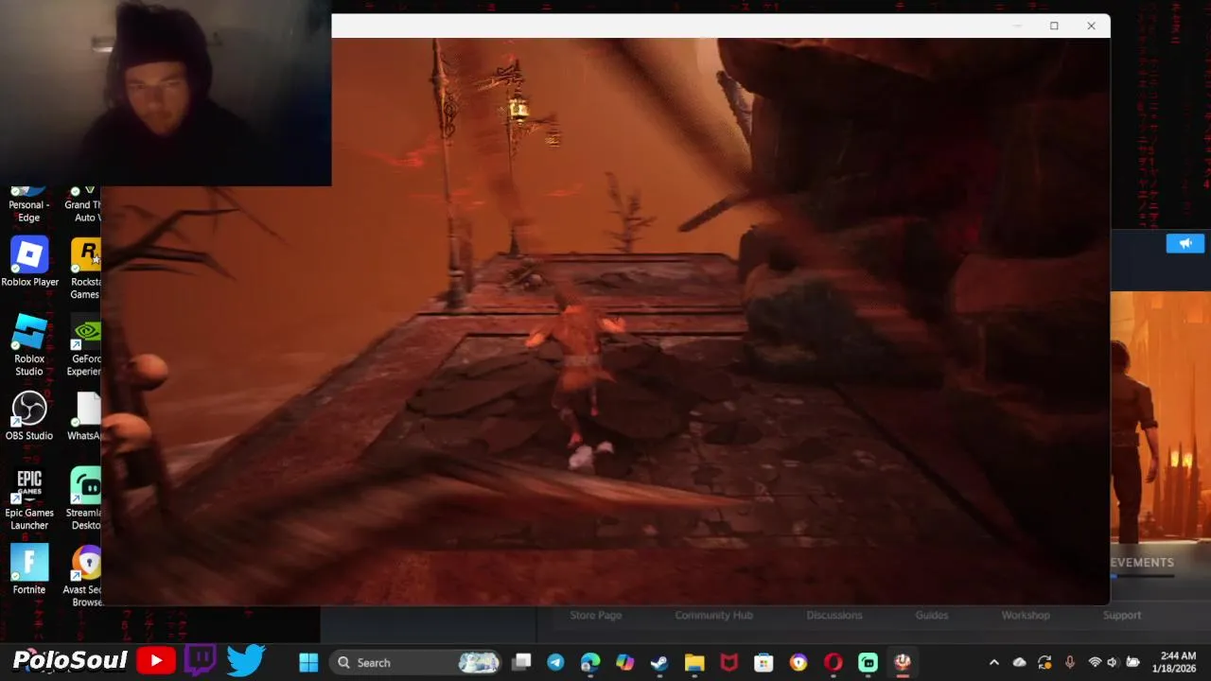Open Guides link in Steam window
Image resolution: width=1211 pixels, height=681 pixels.
pos(931,615)
